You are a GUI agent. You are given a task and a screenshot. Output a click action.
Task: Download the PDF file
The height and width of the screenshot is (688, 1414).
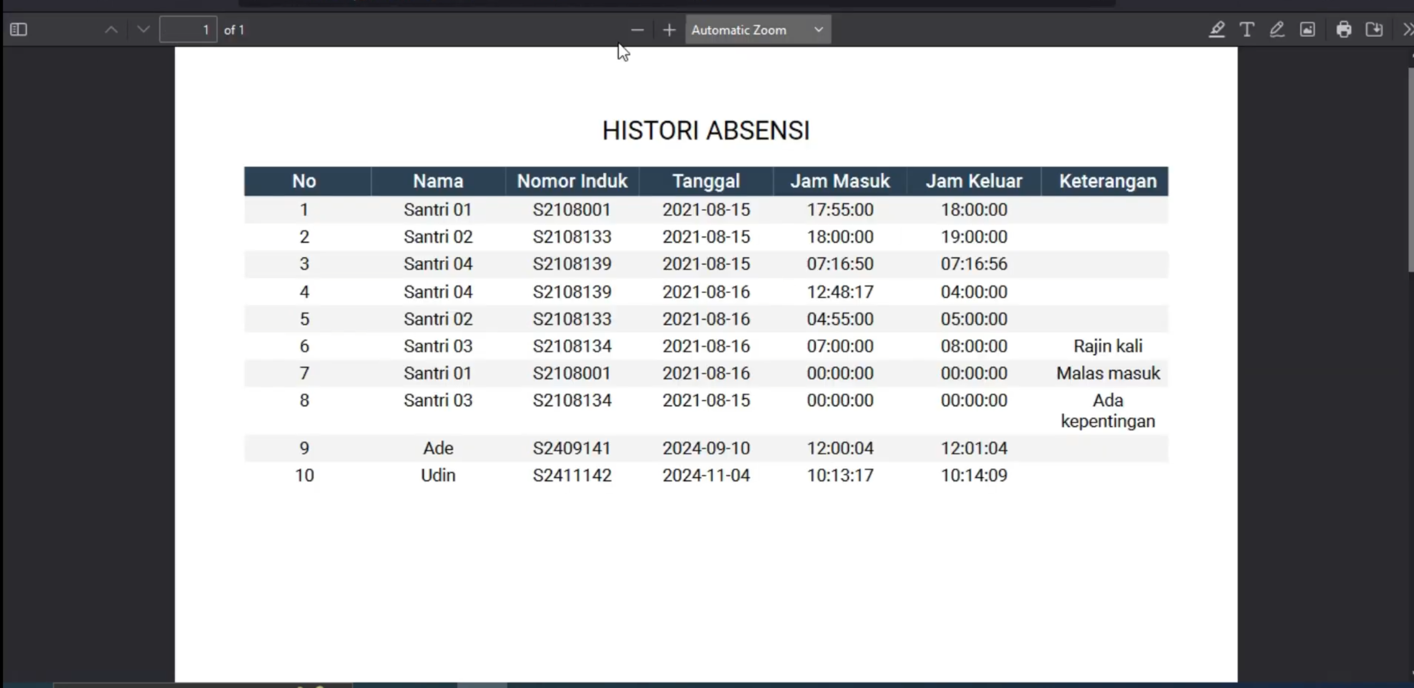1374,29
